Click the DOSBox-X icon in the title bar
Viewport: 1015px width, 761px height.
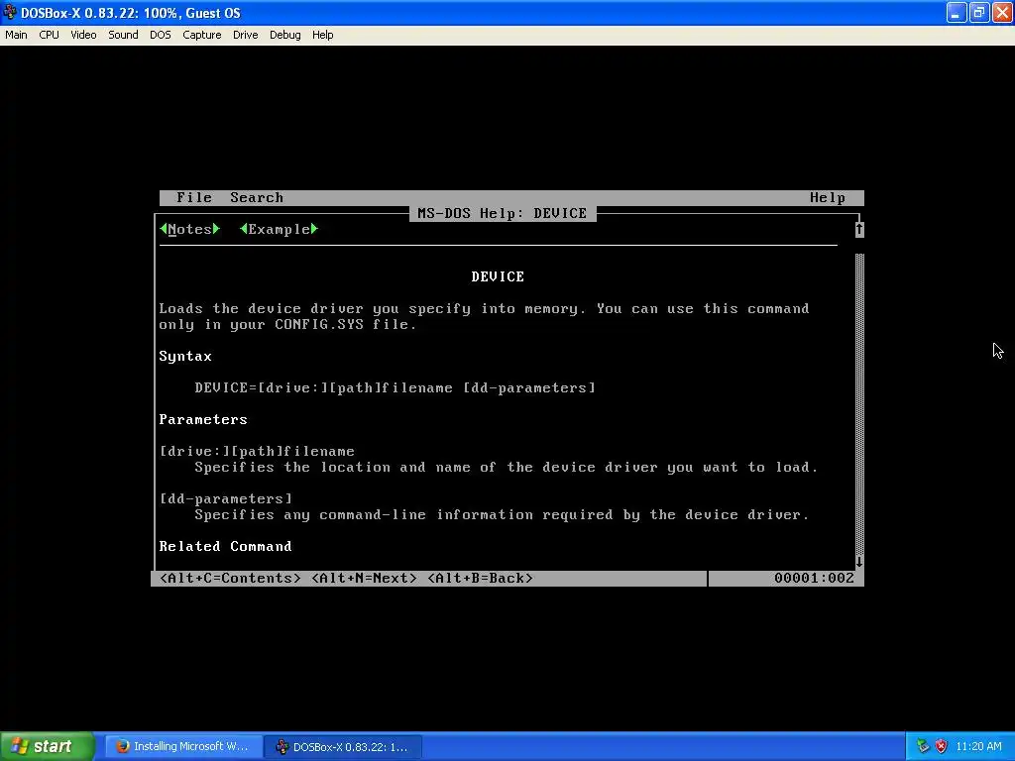10,12
